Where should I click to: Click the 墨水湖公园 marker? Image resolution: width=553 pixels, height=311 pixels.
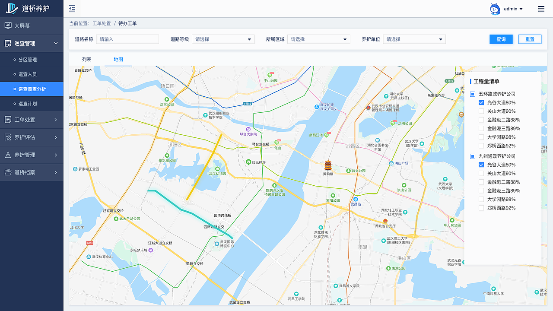pyautogui.click(x=167, y=155)
